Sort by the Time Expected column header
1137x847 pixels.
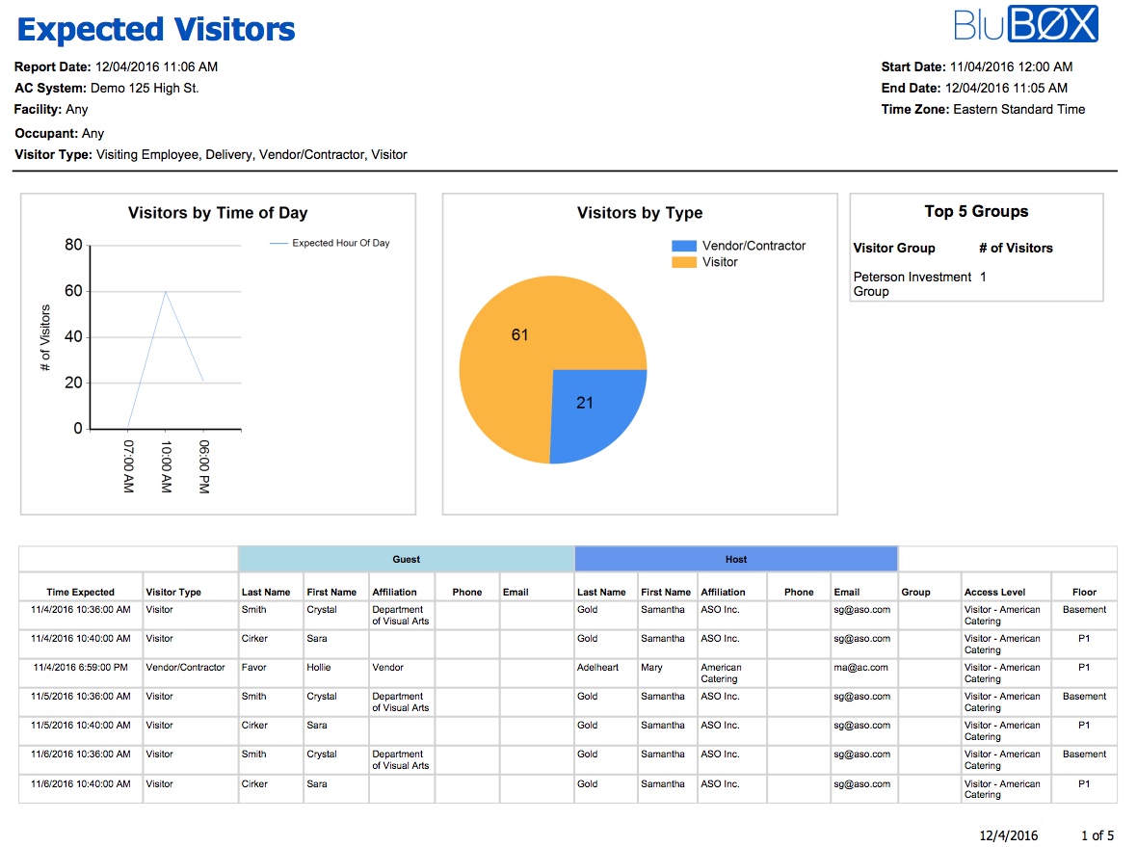pyautogui.click(x=80, y=592)
